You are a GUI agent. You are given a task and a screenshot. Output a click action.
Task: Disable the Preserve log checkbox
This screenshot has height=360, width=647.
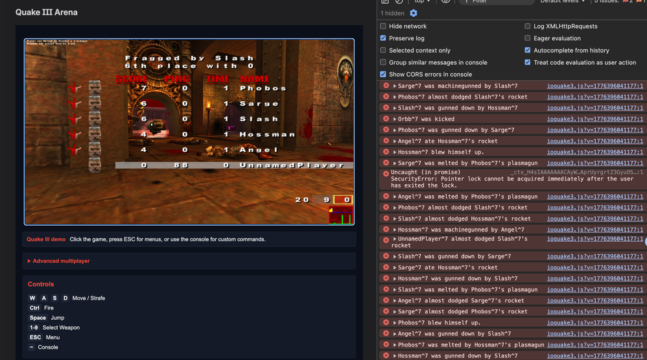[383, 38]
